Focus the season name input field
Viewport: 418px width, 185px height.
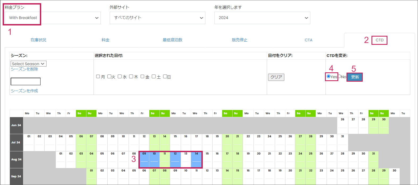tap(26, 81)
